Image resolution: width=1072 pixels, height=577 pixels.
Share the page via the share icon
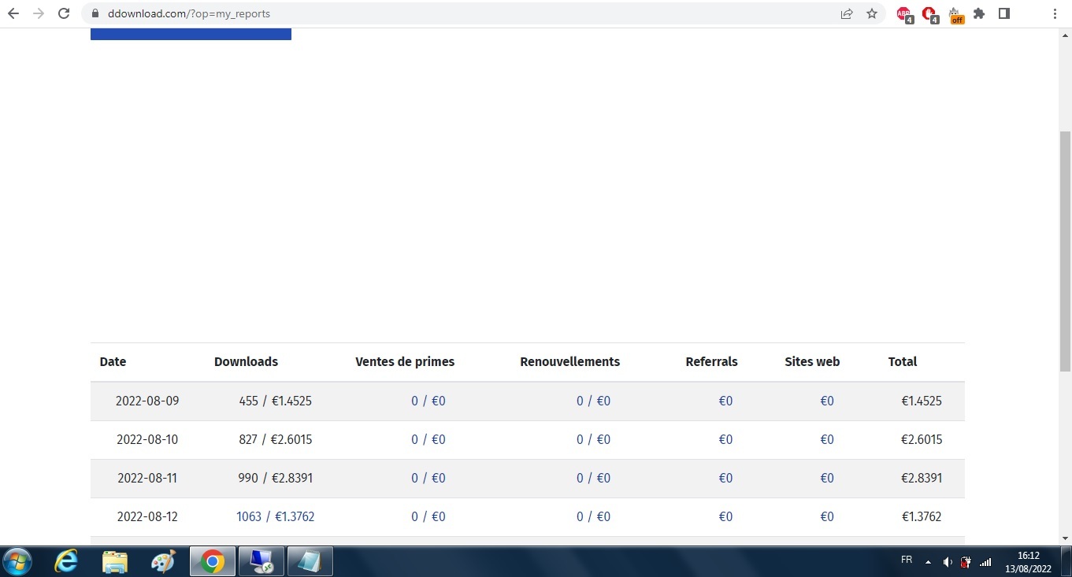tap(847, 13)
